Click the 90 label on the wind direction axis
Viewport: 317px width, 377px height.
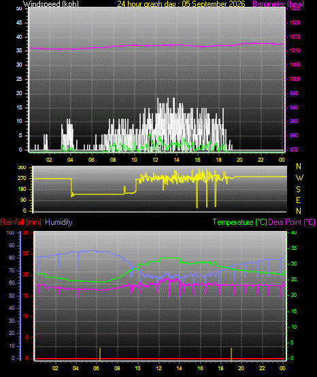pyautogui.click(x=23, y=200)
